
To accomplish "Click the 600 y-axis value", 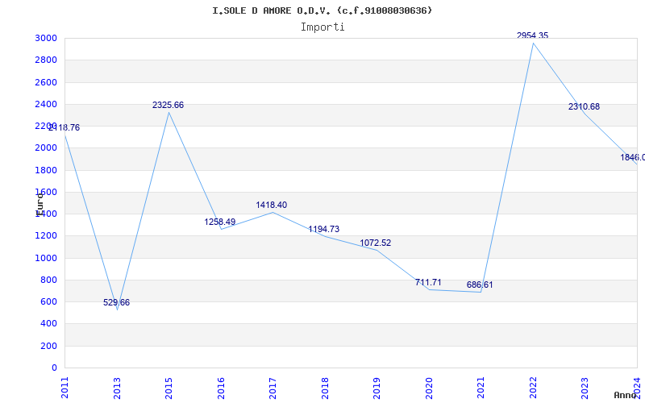I will (49, 301).
